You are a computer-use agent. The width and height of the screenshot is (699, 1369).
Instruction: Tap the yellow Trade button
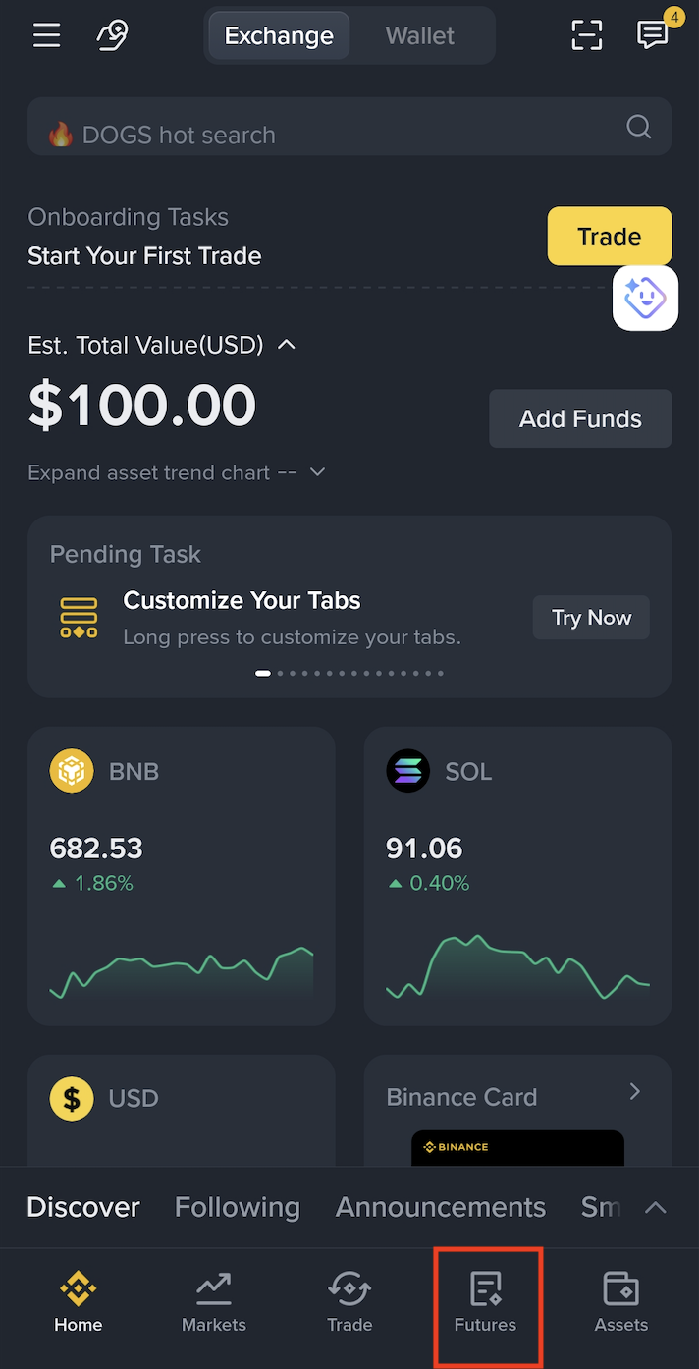pos(610,236)
